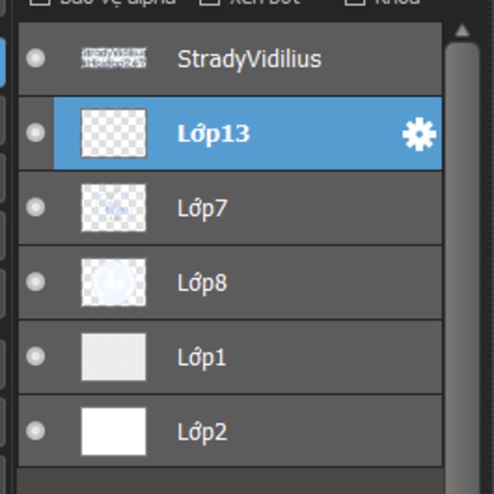Select the Lớp2 layer by name

tap(202, 432)
